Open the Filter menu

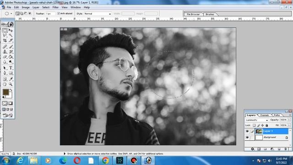point(55,7)
